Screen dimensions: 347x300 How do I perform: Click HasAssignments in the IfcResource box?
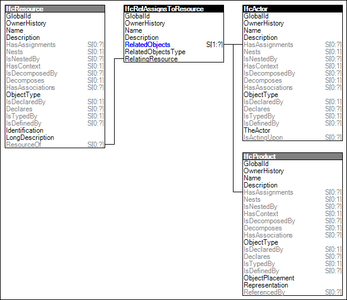tap(31, 45)
